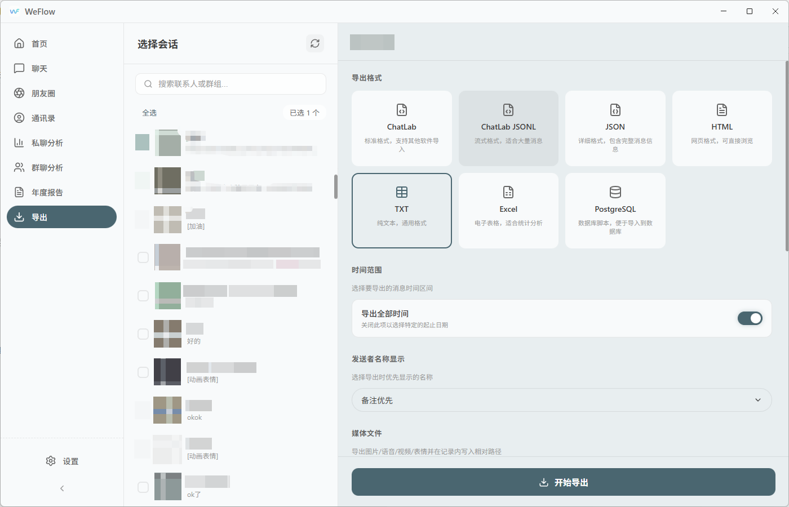Screen dimensions: 789x507
Task: Click the 私聊分析 bar chart icon
Action: click(19, 143)
